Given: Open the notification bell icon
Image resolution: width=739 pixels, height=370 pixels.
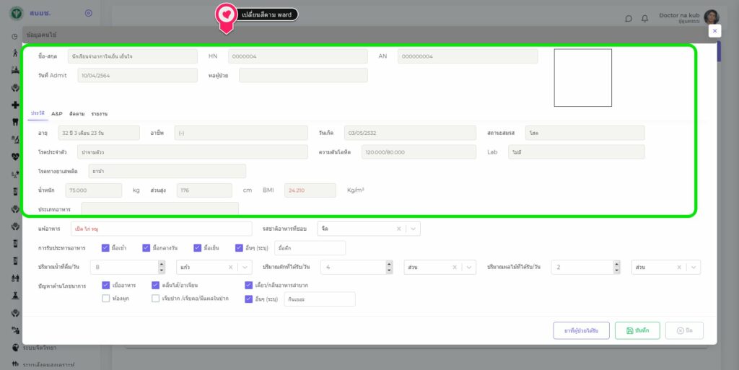Looking at the screenshot, I should pyautogui.click(x=644, y=18).
